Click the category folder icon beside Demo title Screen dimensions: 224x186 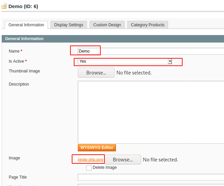point(4,6)
